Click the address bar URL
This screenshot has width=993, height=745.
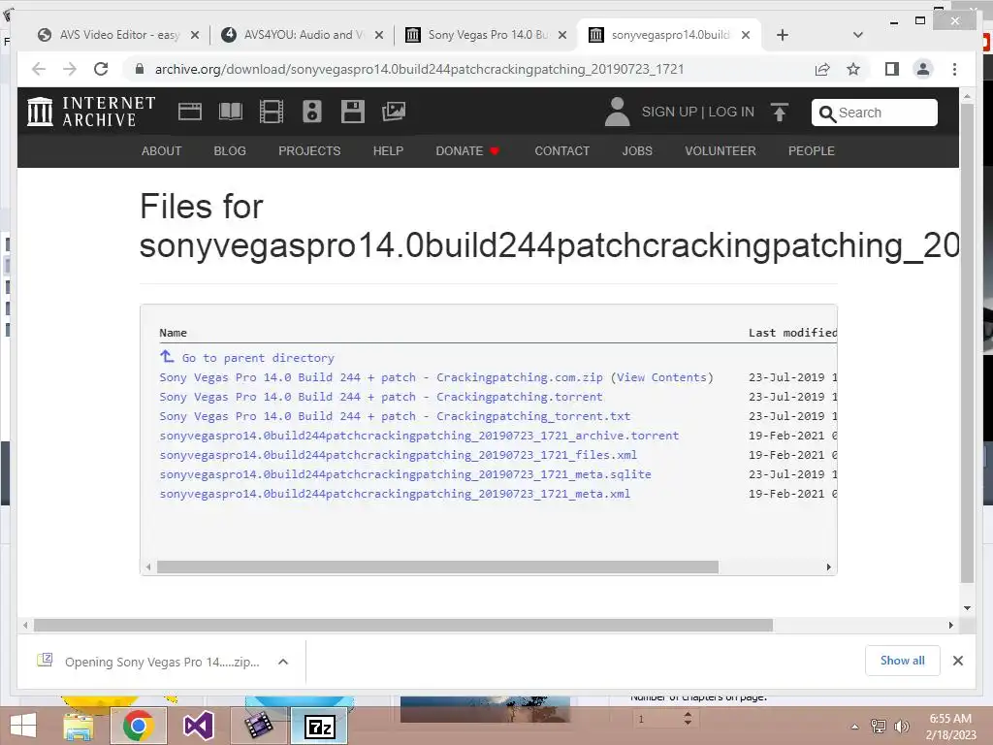419,69
